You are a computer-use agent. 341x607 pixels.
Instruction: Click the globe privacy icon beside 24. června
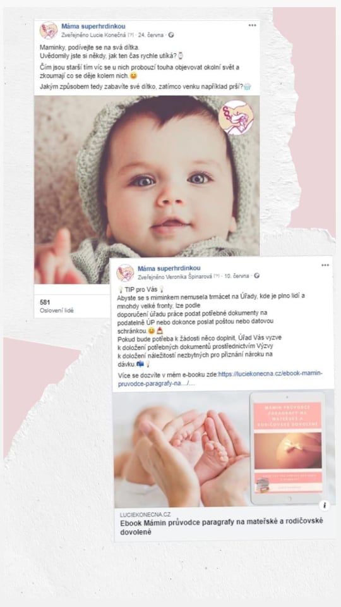point(171,35)
